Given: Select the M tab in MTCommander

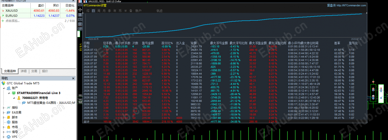Looking at the screenshot, I should click(x=126, y=11).
